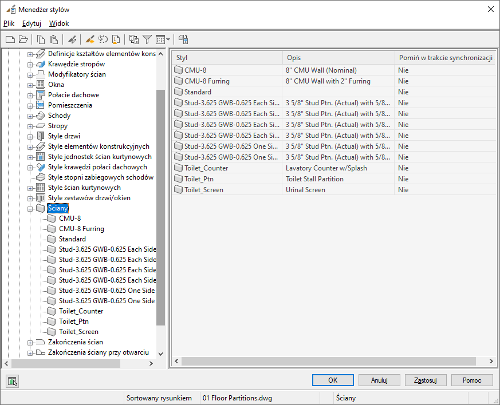This screenshot has height=405, width=500.
Task: Click tree scrollbar down arrow
Action: pos(161,354)
